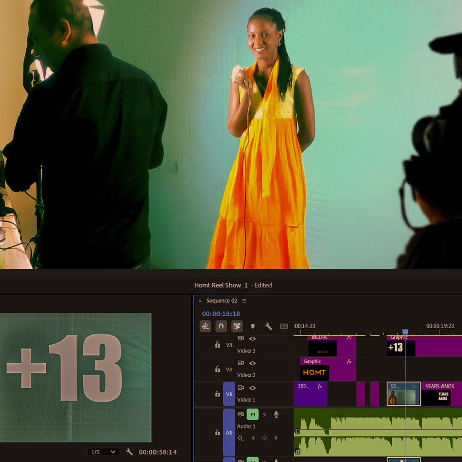
Task: Open playback resolution 1/2 dropdown
Action: pyautogui.click(x=103, y=452)
